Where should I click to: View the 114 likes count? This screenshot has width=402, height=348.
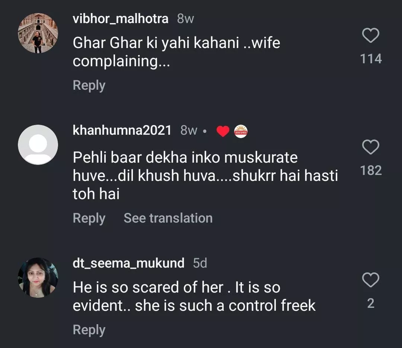371,59
